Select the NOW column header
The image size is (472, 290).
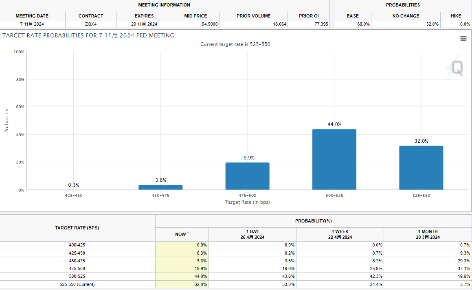tap(182, 234)
